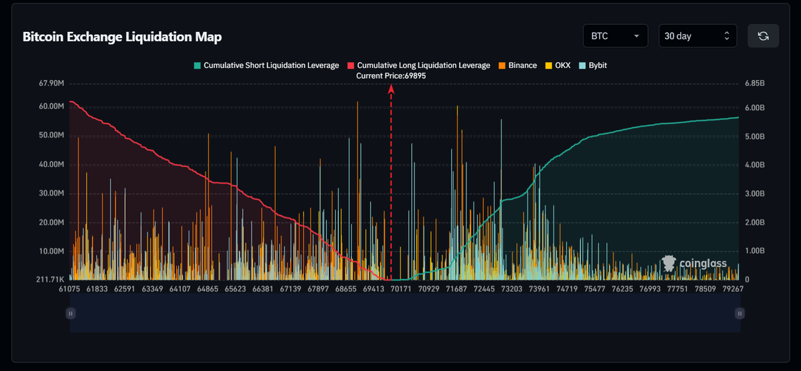Click the red arrowhead of price marker
Screen dimensions: 801x371
point(391,89)
